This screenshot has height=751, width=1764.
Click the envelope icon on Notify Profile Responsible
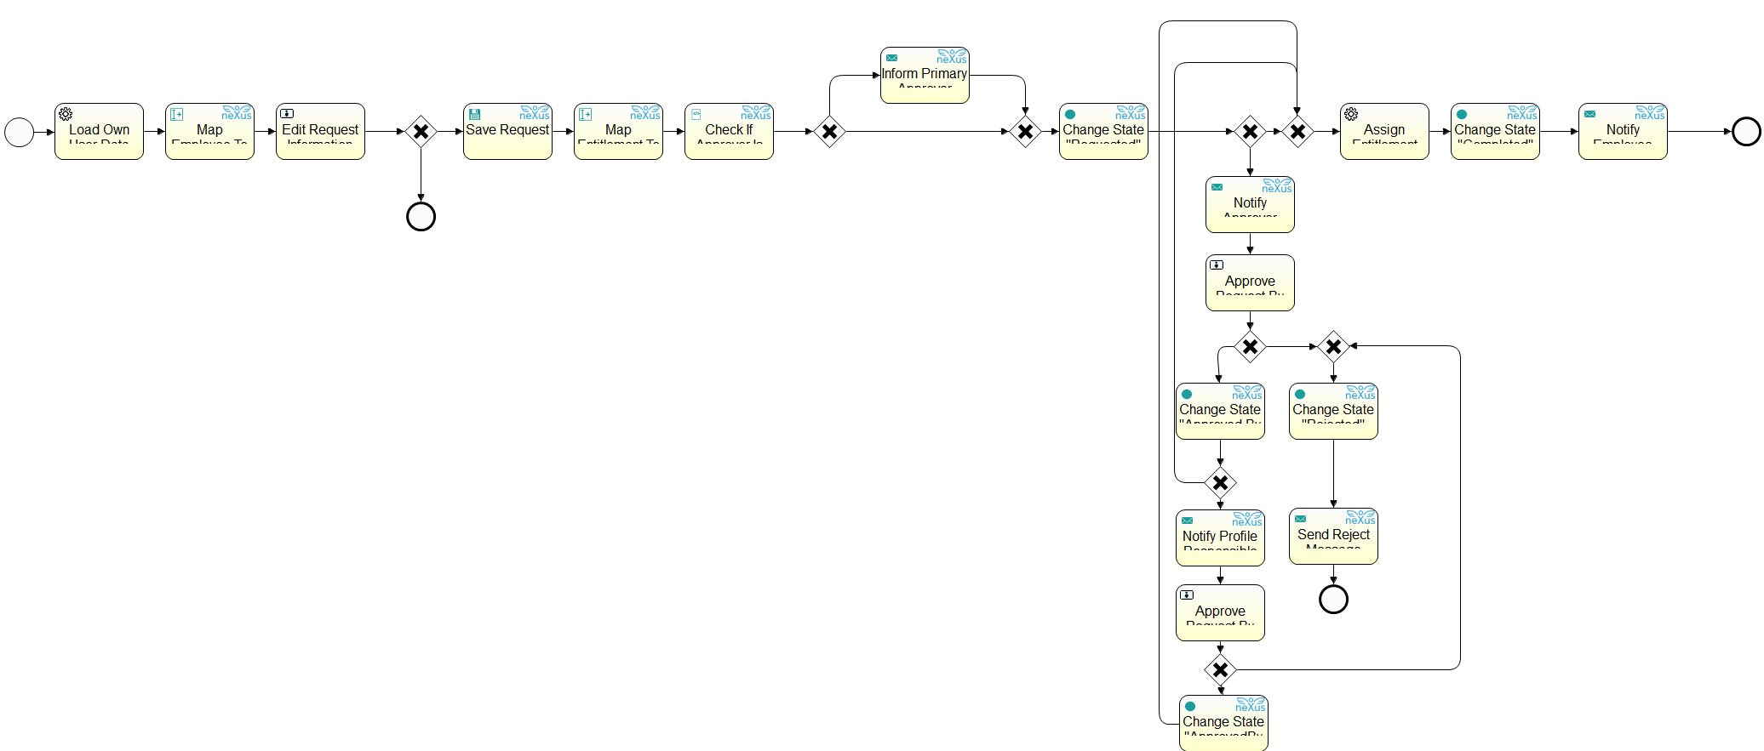tap(1187, 521)
